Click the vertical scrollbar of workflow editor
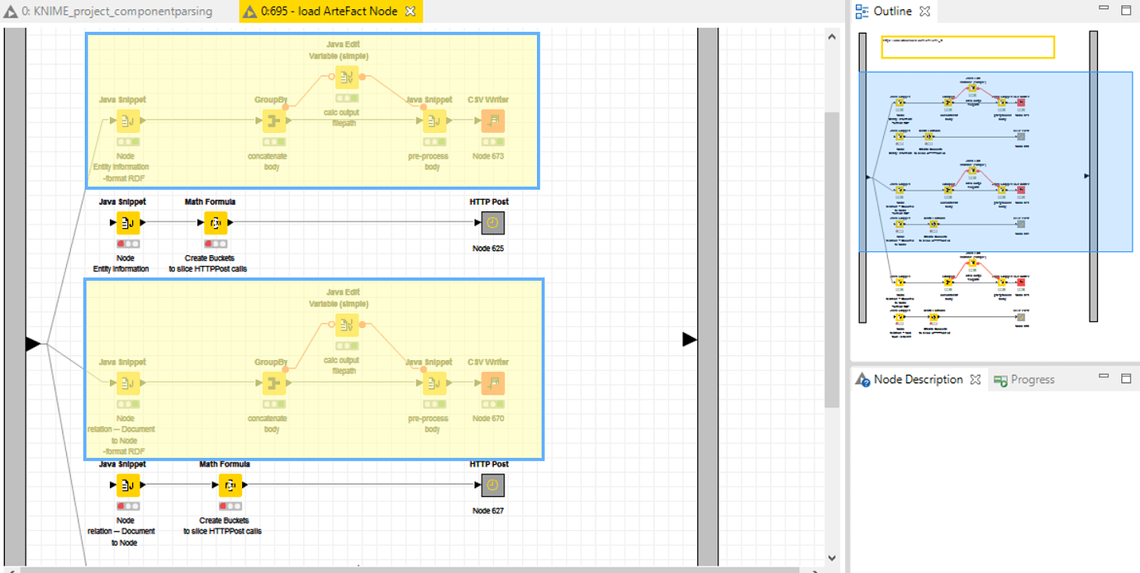Screen dimensions: 1140x573 click(x=832, y=260)
